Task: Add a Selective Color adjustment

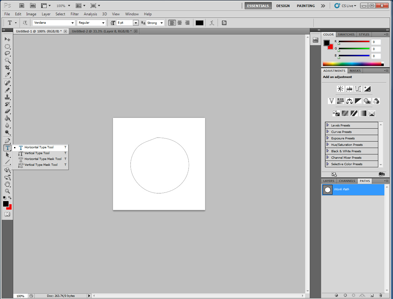Action: 372,113
